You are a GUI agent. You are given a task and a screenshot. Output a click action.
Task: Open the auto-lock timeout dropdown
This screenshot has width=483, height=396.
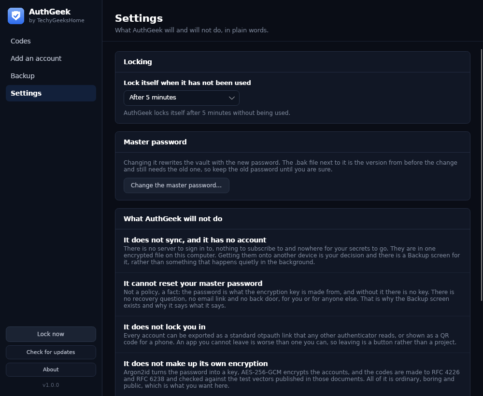point(182,98)
